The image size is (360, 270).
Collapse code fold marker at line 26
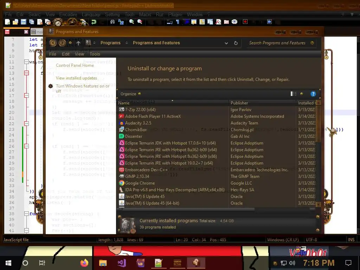(27, 146)
